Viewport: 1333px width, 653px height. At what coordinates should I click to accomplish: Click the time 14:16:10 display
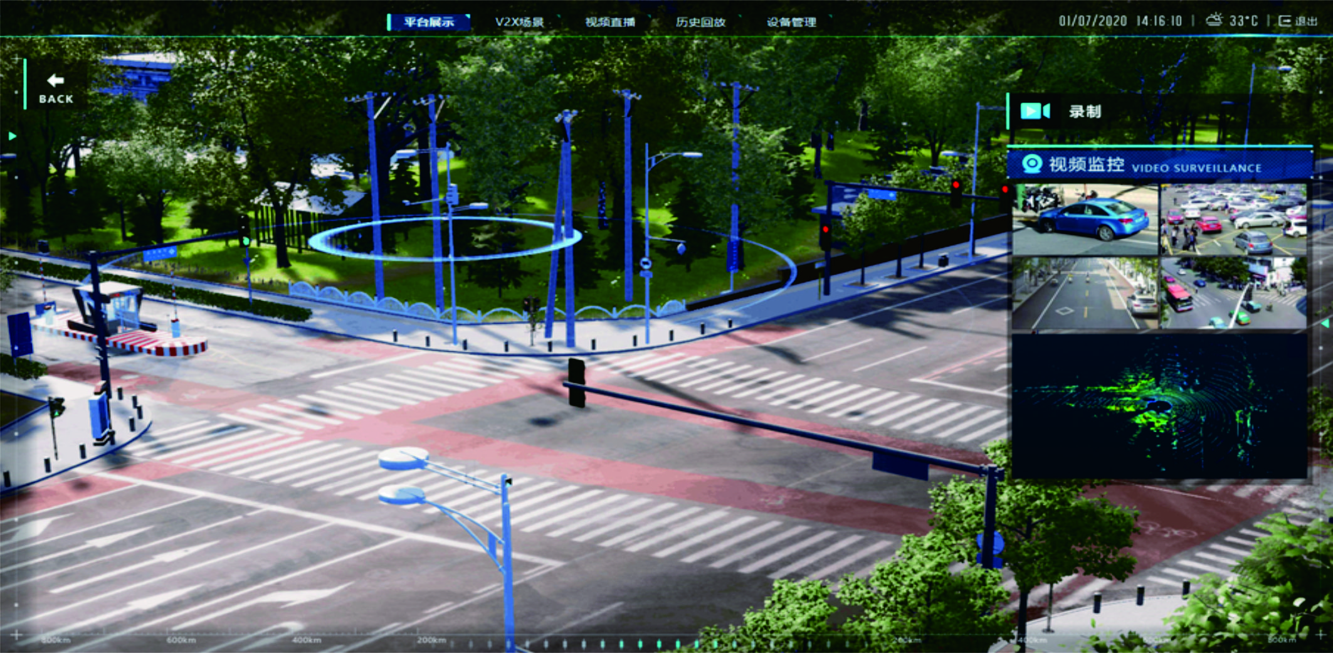1159,21
